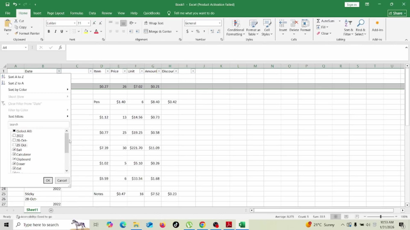Toggle the (Select All) checkbox
The image size is (410, 230).
[14, 131]
